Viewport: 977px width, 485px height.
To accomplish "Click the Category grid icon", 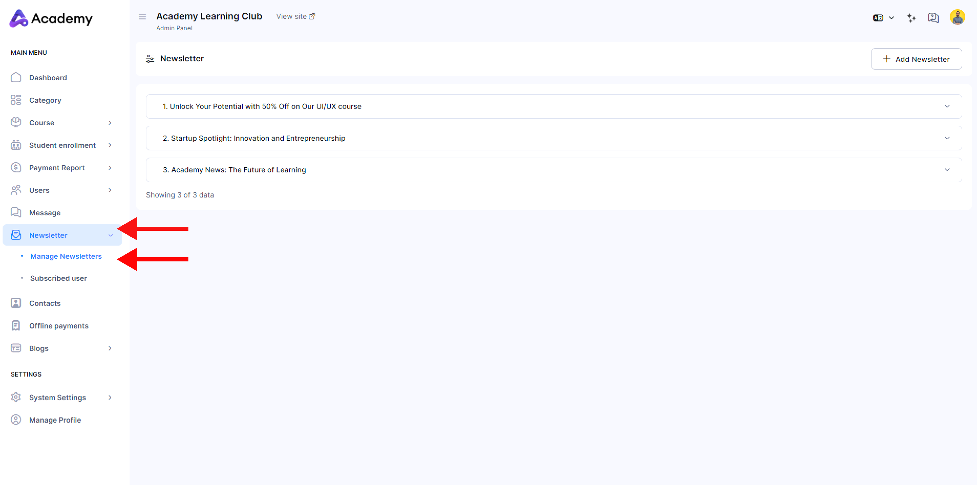I will click(x=16, y=100).
